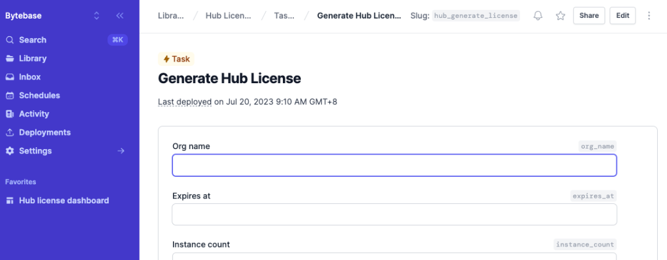Go to Tasks breadcrumb link
The image size is (667, 260).
click(x=284, y=16)
